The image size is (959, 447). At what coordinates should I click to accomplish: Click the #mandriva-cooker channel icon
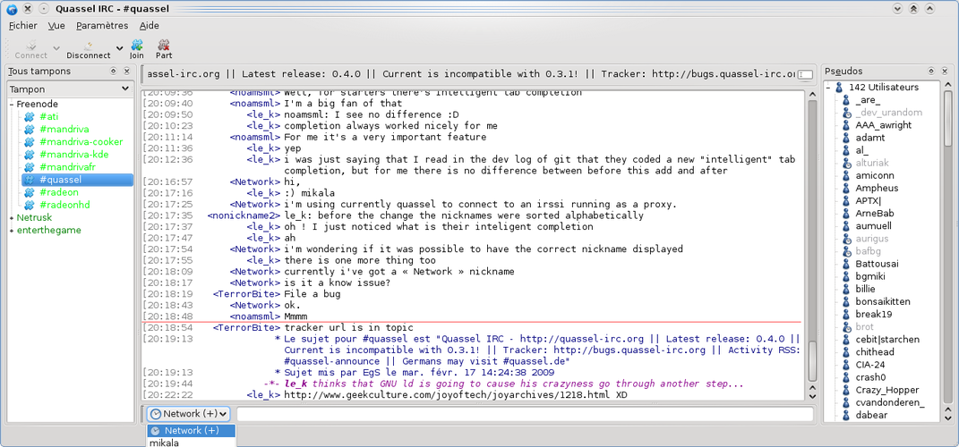(x=30, y=141)
